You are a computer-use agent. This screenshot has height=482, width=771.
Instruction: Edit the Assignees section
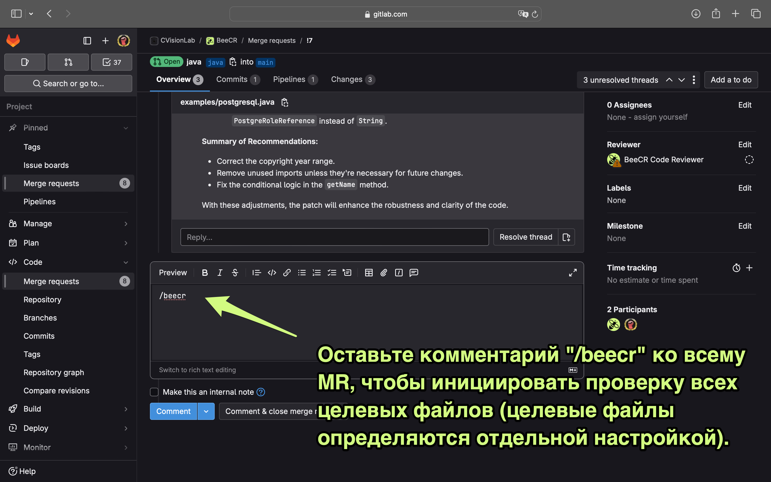click(744, 105)
